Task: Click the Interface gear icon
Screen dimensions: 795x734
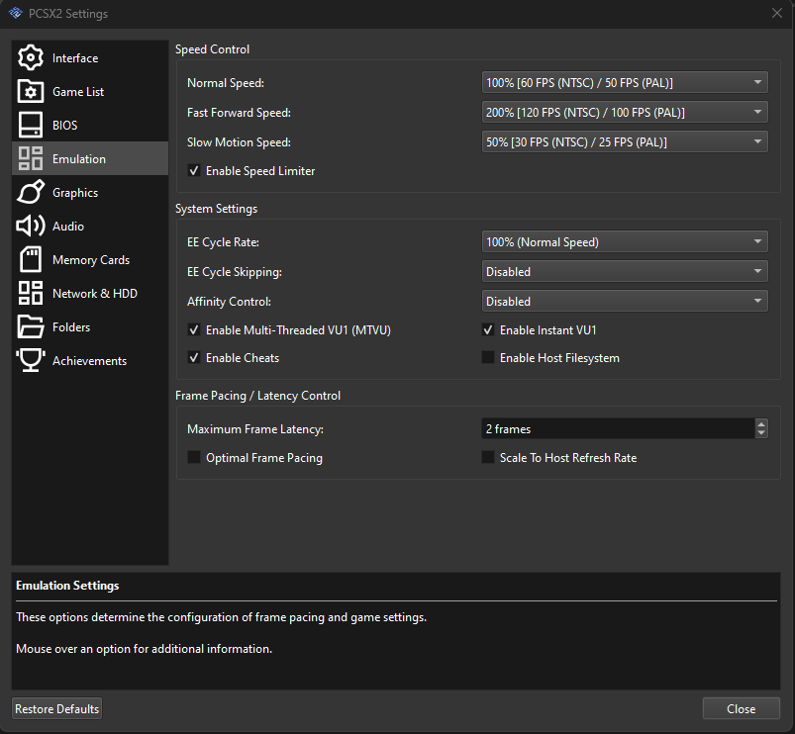Action: point(31,57)
